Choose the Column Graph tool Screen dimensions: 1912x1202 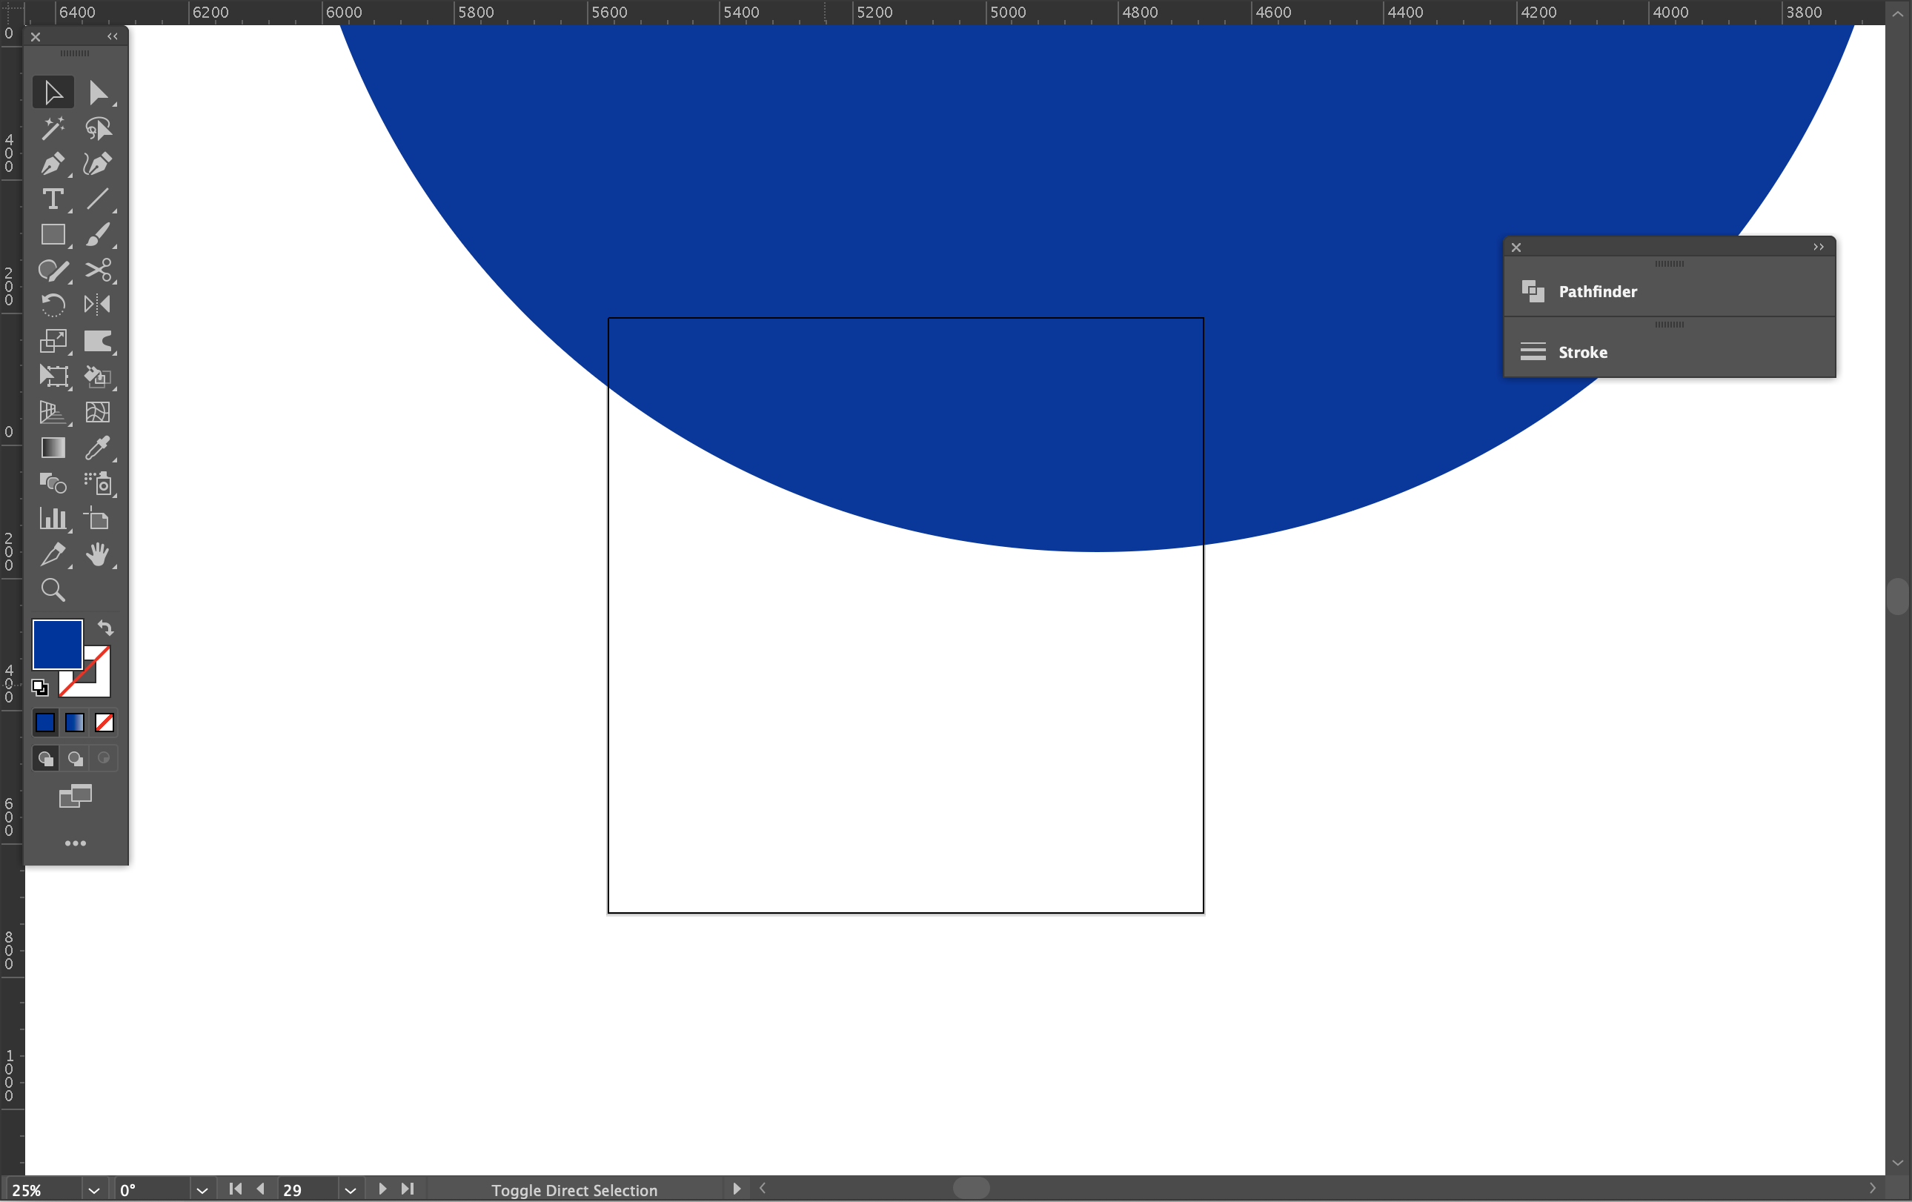pyautogui.click(x=53, y=519)
